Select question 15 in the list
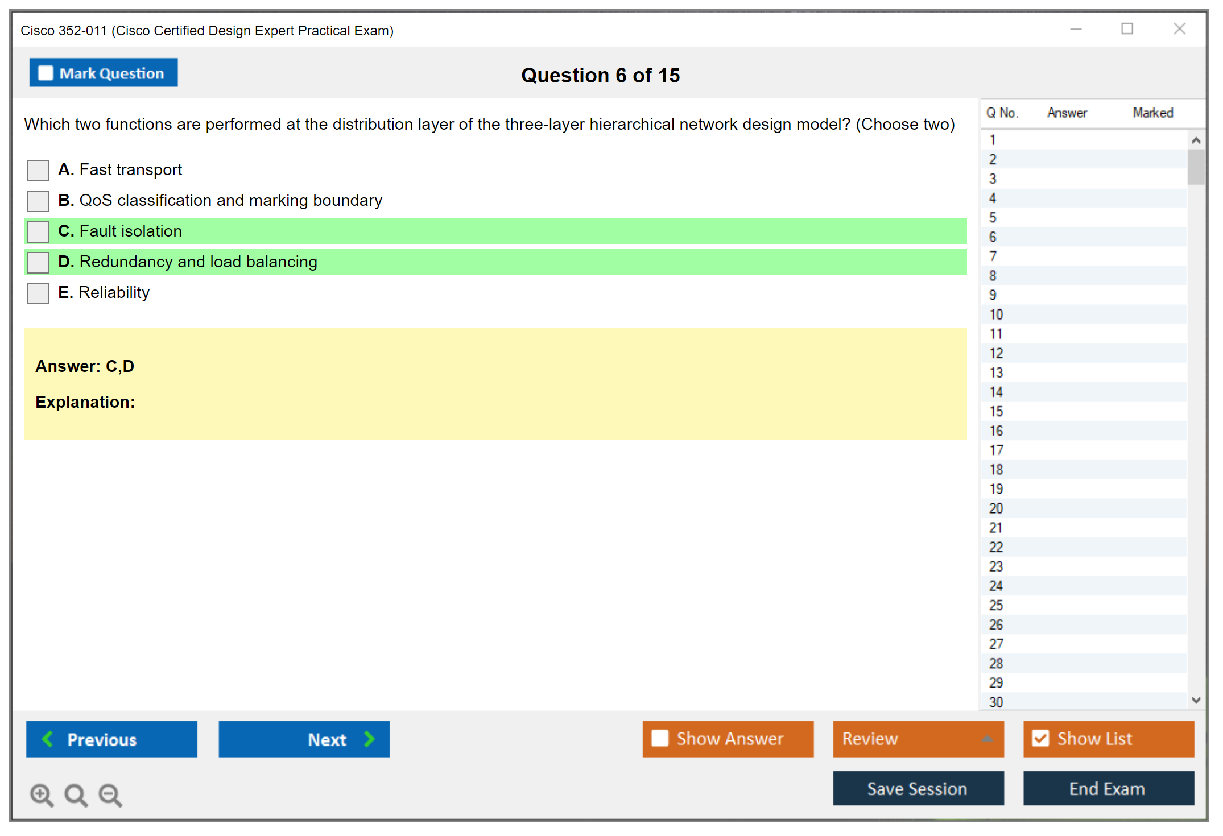This screenshot has width=1223, height=836. pos(996,411)
